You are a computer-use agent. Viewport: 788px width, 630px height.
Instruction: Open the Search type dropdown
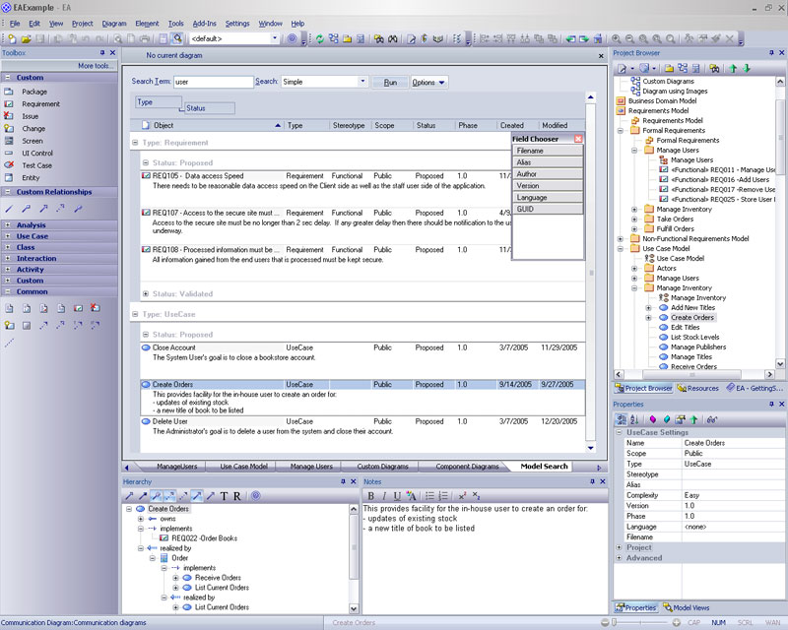[363, 82]
